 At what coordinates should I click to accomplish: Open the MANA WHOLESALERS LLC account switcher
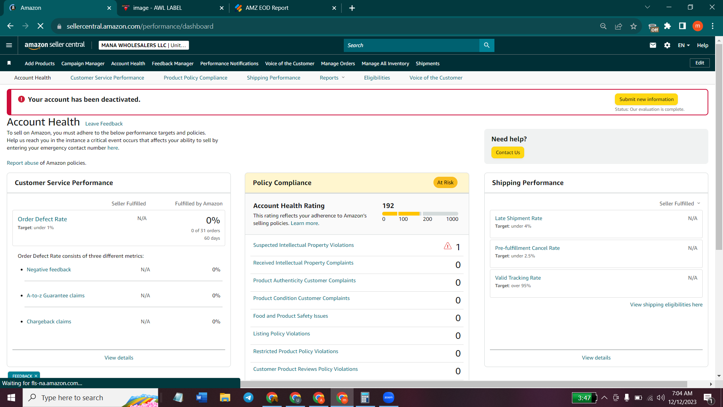coord(144,45)
